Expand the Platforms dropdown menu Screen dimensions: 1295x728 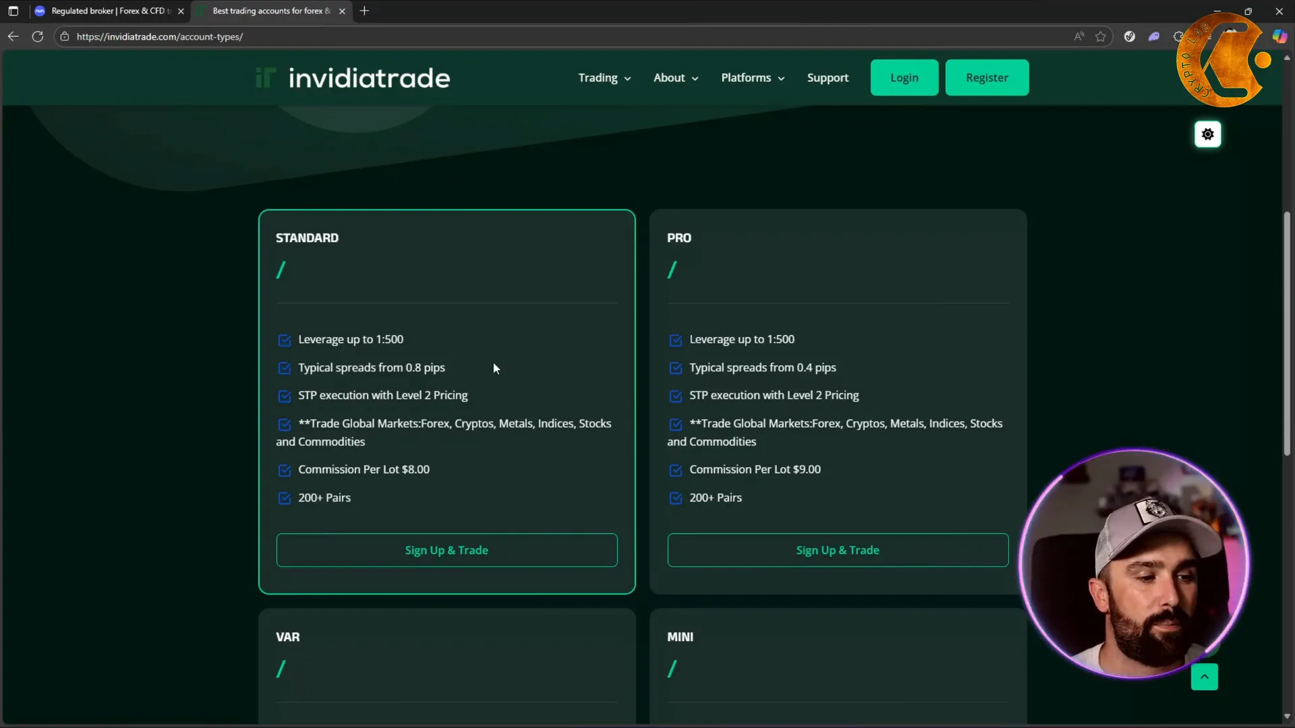pos(753,78)
